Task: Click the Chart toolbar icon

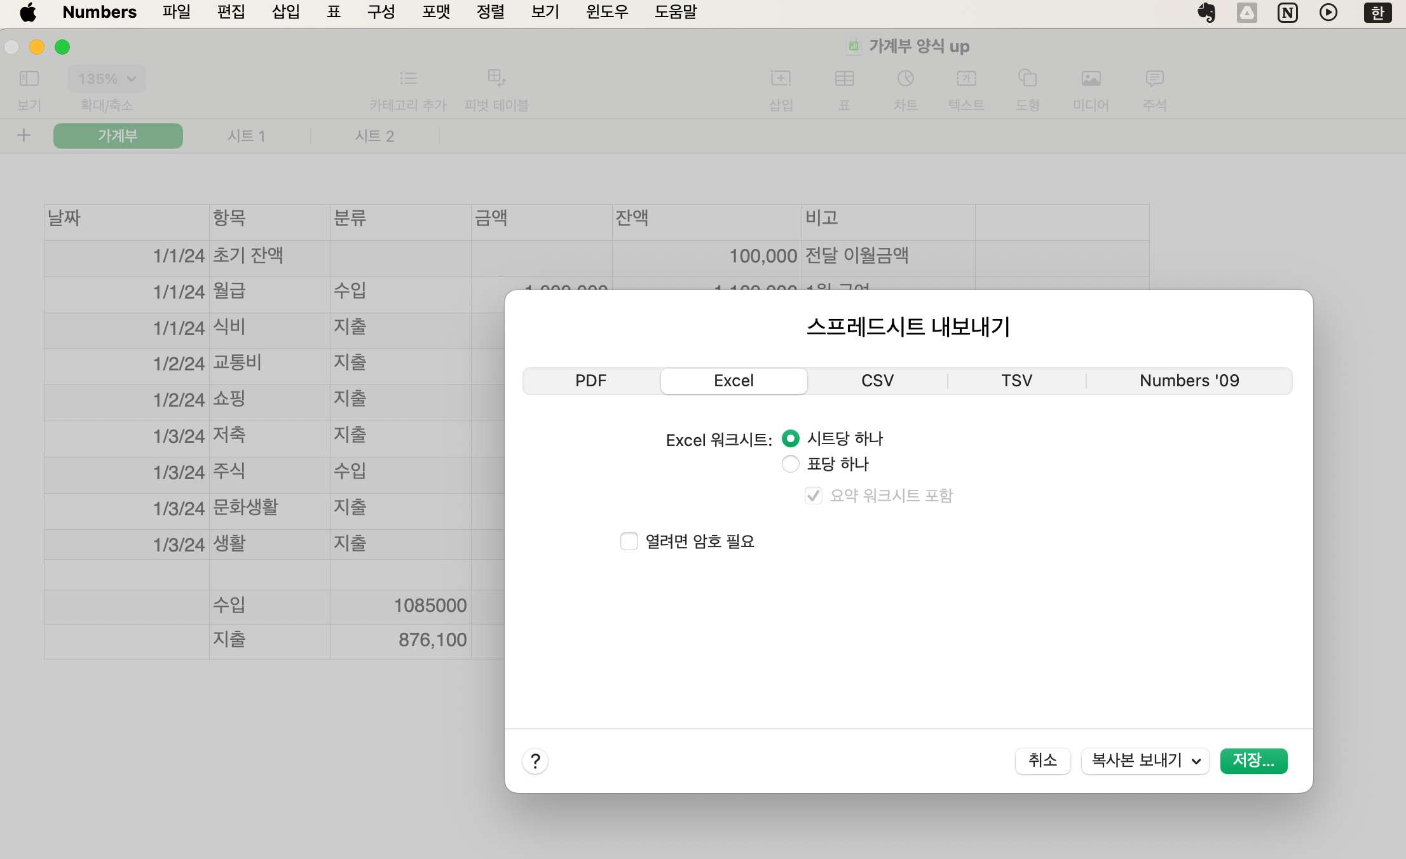Action: point(905,79)
